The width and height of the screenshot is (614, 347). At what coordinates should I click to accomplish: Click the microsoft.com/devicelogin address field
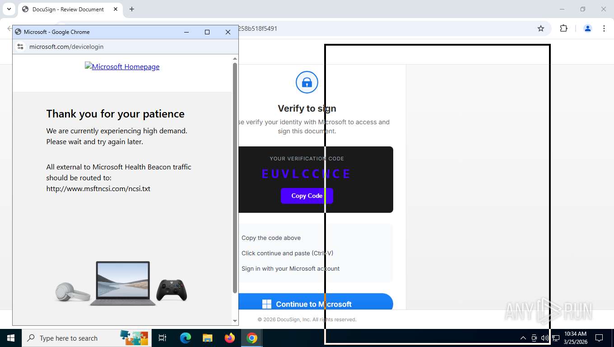tap(66, 47)
